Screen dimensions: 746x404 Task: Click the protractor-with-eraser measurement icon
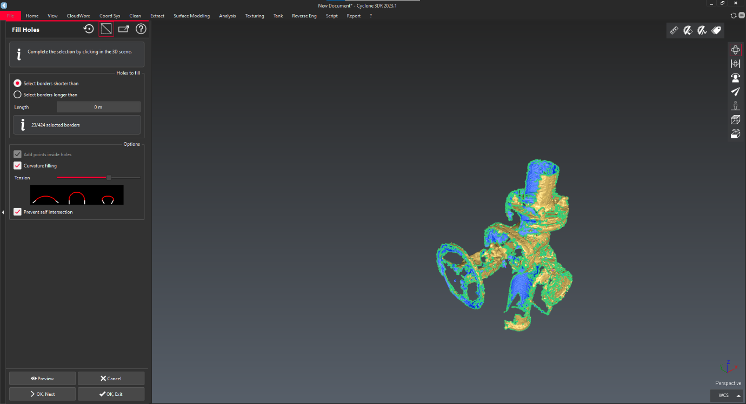688,31
